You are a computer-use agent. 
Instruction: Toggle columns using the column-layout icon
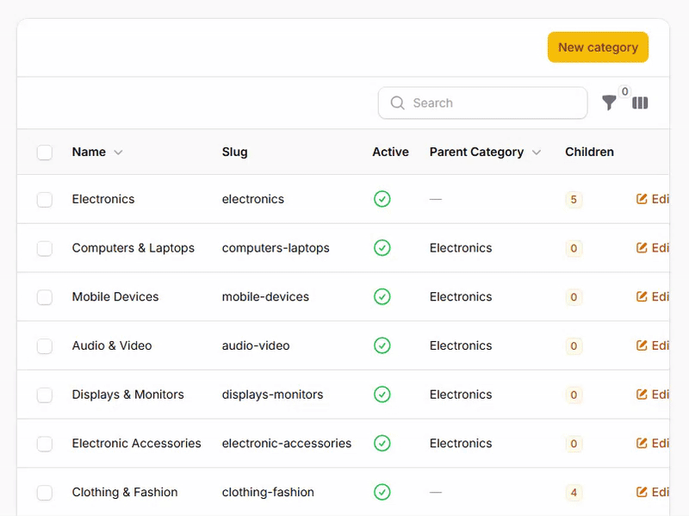pyautogui.click(x=640, y=103)
